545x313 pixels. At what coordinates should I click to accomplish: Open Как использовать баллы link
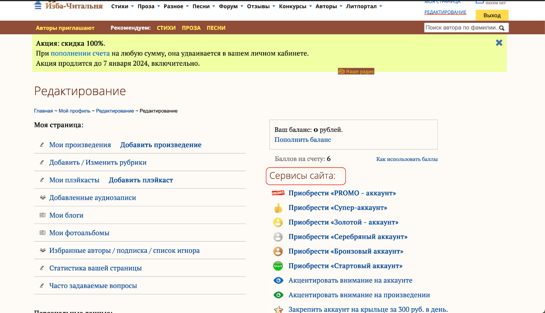[407, 159]
